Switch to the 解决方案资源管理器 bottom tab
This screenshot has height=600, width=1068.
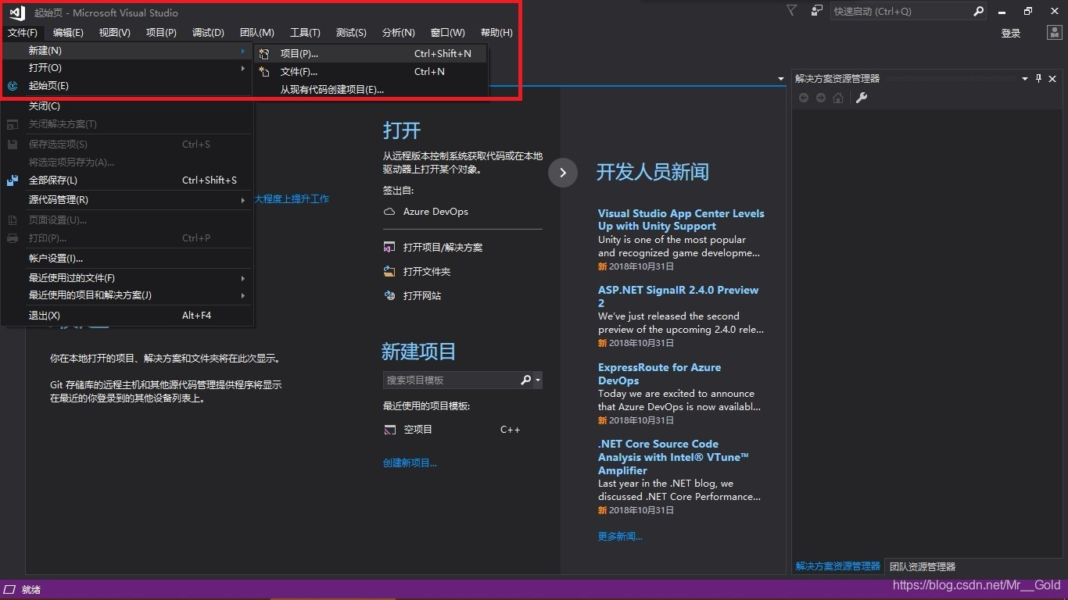pos(838,566)
